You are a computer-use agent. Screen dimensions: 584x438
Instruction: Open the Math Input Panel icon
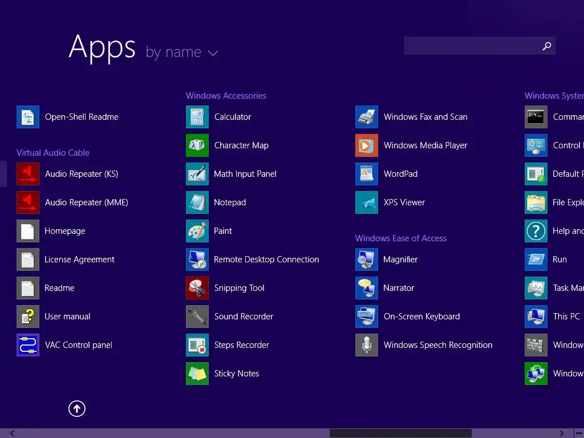point(197,174)
